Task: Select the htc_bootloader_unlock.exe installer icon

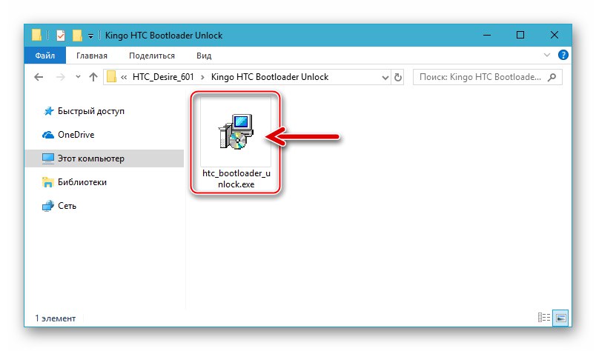Action: click(236, 131)
